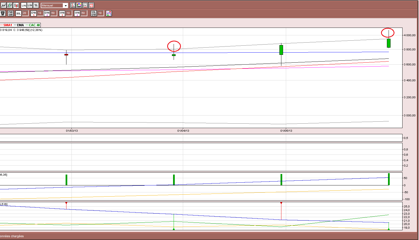This screenshot has height=240, width=419.
Task: Open the NEWS icon
Action: tap(91, 5)
